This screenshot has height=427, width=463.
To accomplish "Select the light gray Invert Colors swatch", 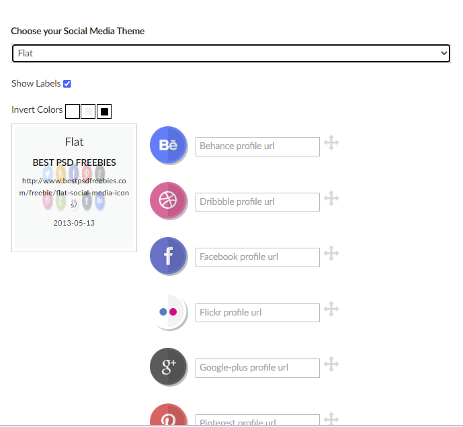I will [88, 111].
